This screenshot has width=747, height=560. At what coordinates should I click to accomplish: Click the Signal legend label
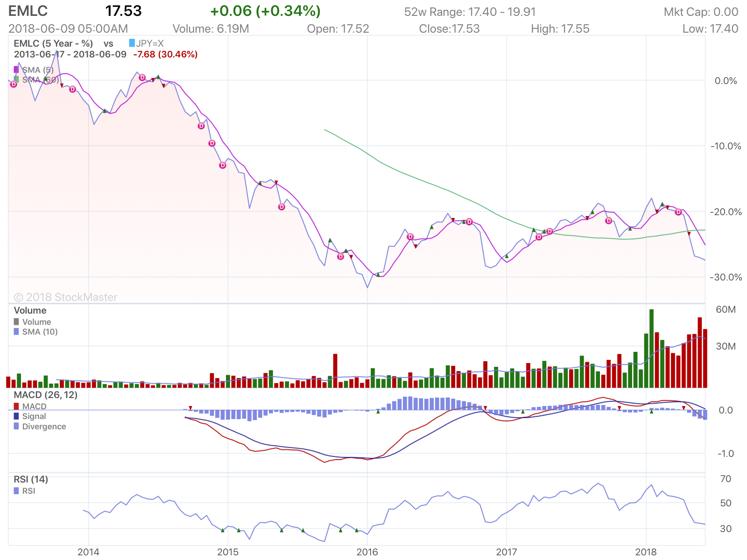coord(34,416)
